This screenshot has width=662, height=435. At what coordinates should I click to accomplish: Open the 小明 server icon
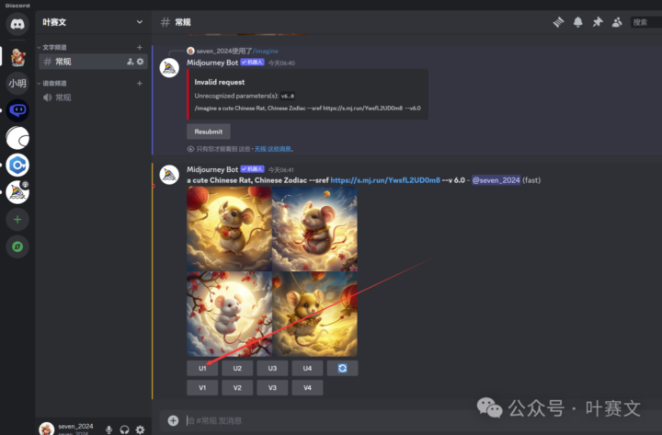click(17, 83)
